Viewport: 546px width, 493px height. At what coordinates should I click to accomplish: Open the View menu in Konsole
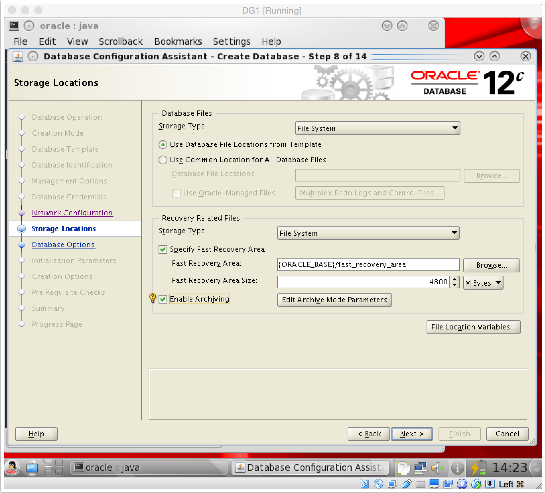77,41
